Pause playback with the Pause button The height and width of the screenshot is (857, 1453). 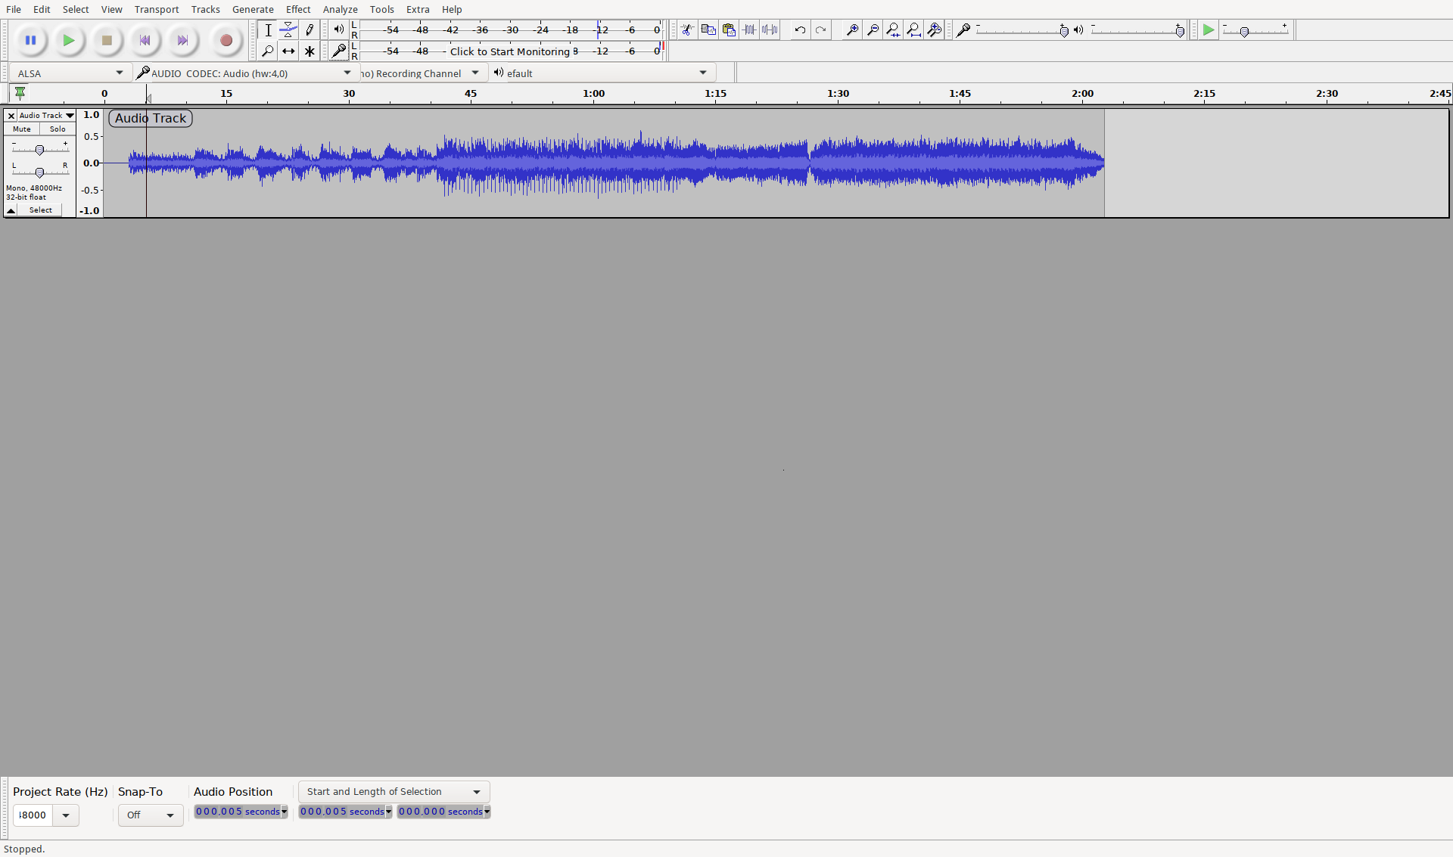30,40
